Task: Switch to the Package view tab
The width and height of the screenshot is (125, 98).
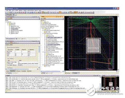Action: point(68,73)
